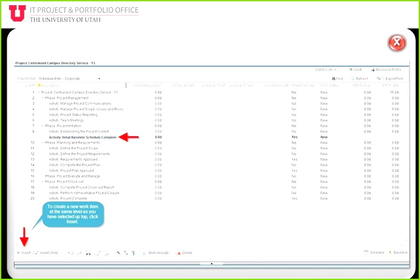Click the Insert Child button
This screenshot has width=420, height=280.
tap(46, 253)
